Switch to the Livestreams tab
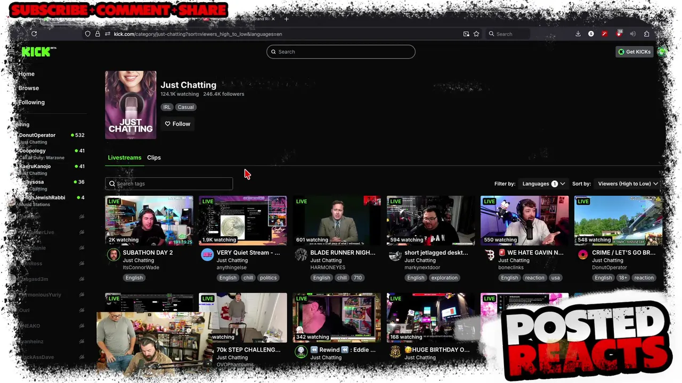Viewport: 682px width, 383px height. (125, 157)
